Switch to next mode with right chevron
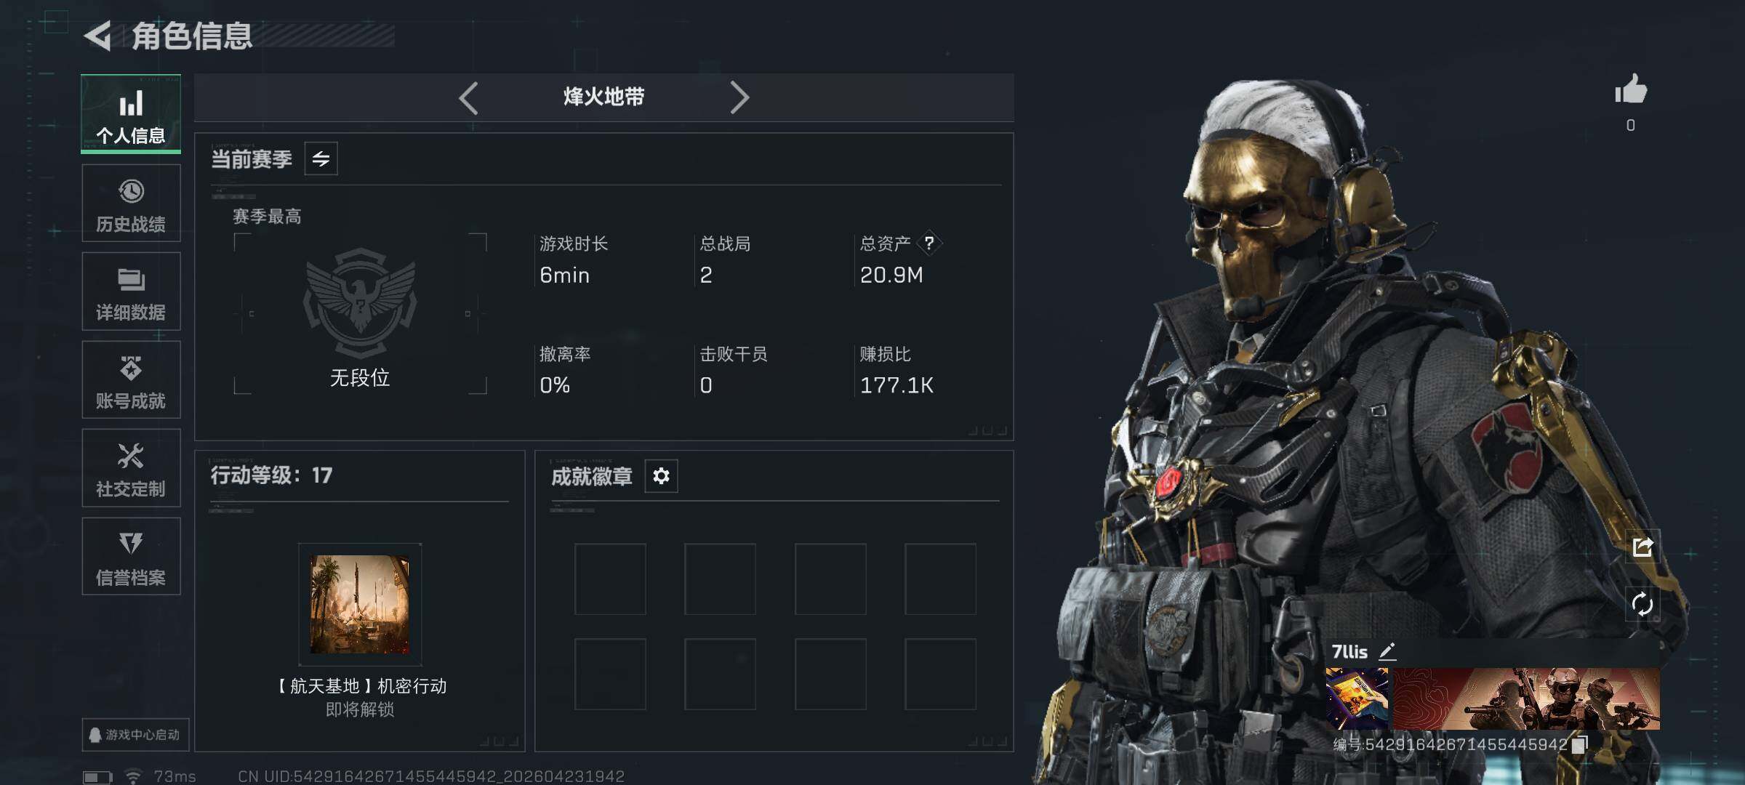 pos(739,97)
